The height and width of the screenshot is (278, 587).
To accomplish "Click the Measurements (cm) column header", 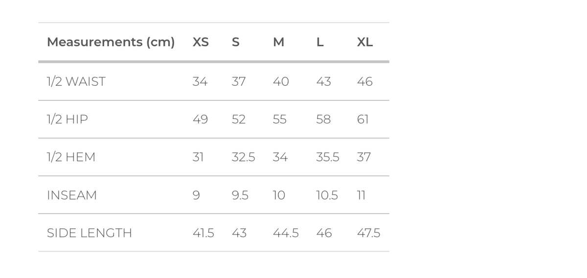I will [x=111, y=42].
